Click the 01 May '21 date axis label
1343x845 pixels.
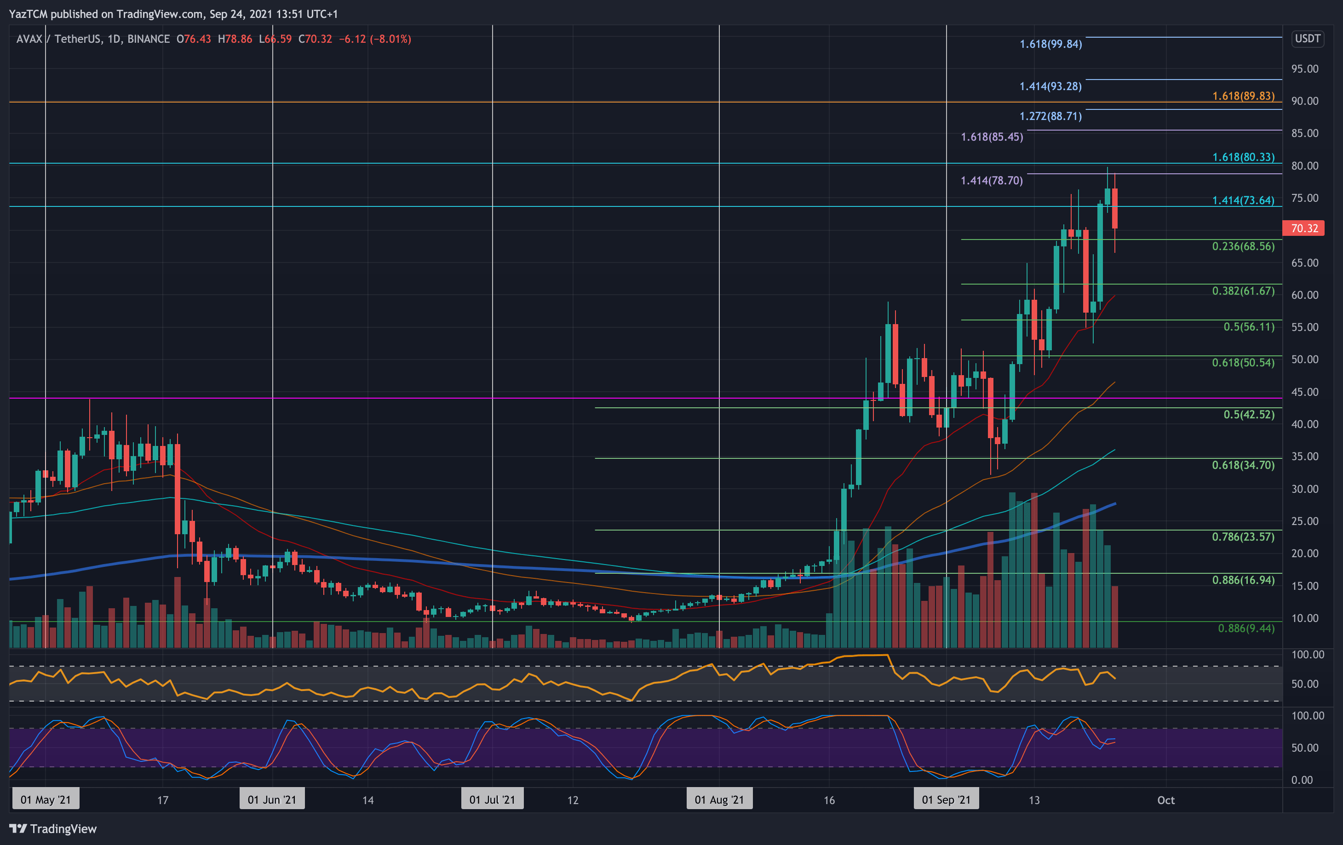(x=45, y=799)
